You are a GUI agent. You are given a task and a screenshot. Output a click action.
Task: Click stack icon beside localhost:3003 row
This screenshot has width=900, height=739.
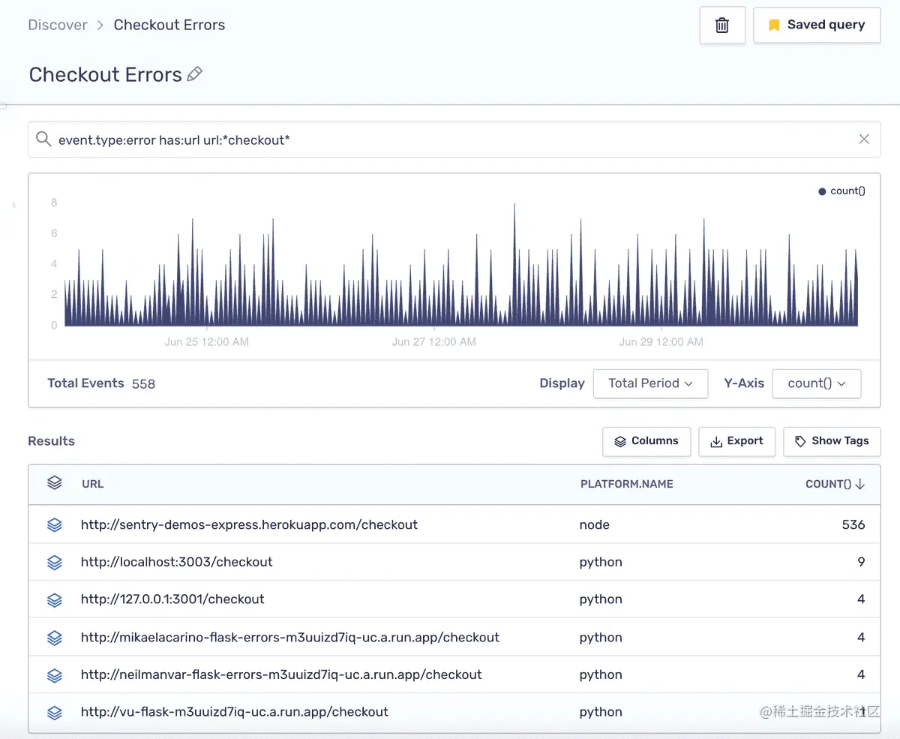(54, 563)
